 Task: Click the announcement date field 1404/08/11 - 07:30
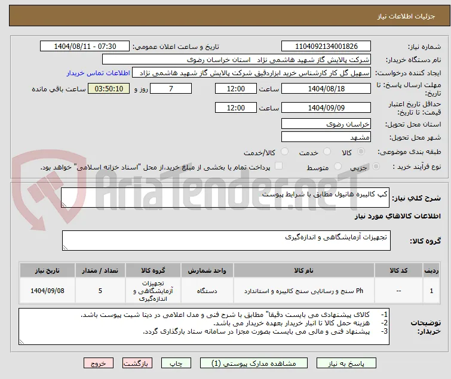[85, 47]
